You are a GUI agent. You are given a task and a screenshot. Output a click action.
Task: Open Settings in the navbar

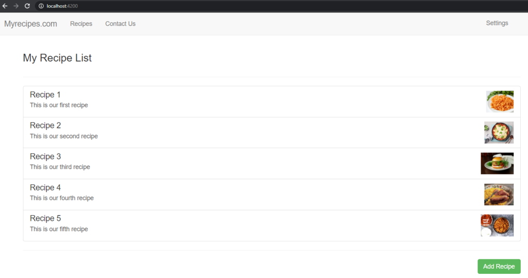[x=497, y=23]
